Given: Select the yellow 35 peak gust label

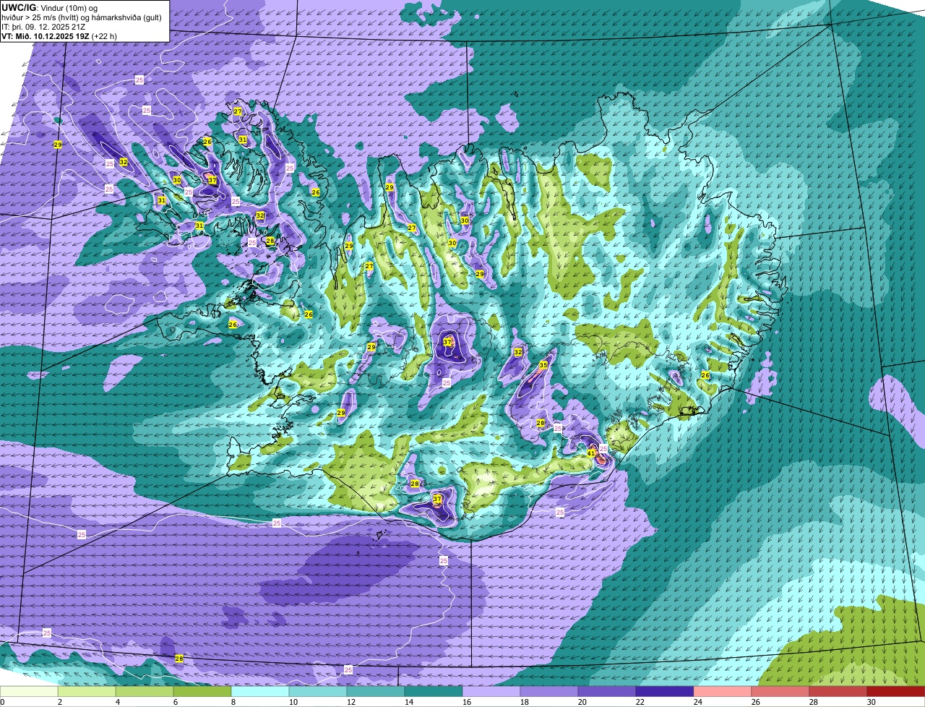Looking at the screenshot, I should tap(543, 365).
